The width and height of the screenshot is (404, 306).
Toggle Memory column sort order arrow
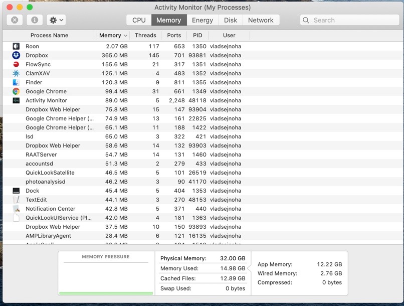click(125, 36)
